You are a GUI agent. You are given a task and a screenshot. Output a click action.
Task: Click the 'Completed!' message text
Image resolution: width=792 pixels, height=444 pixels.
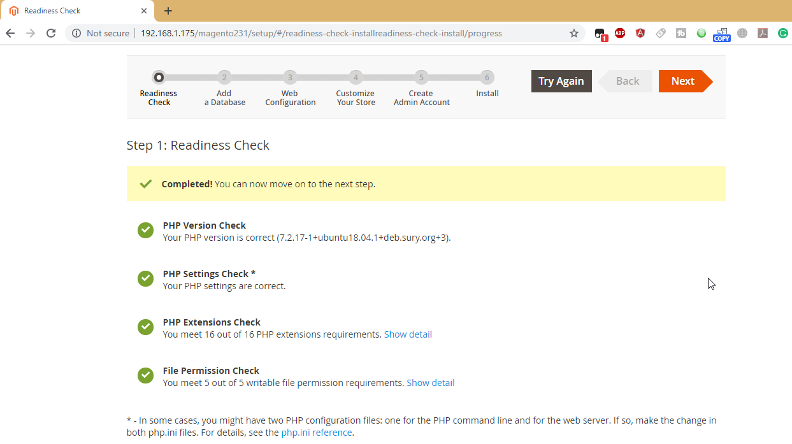pos(187,184)
